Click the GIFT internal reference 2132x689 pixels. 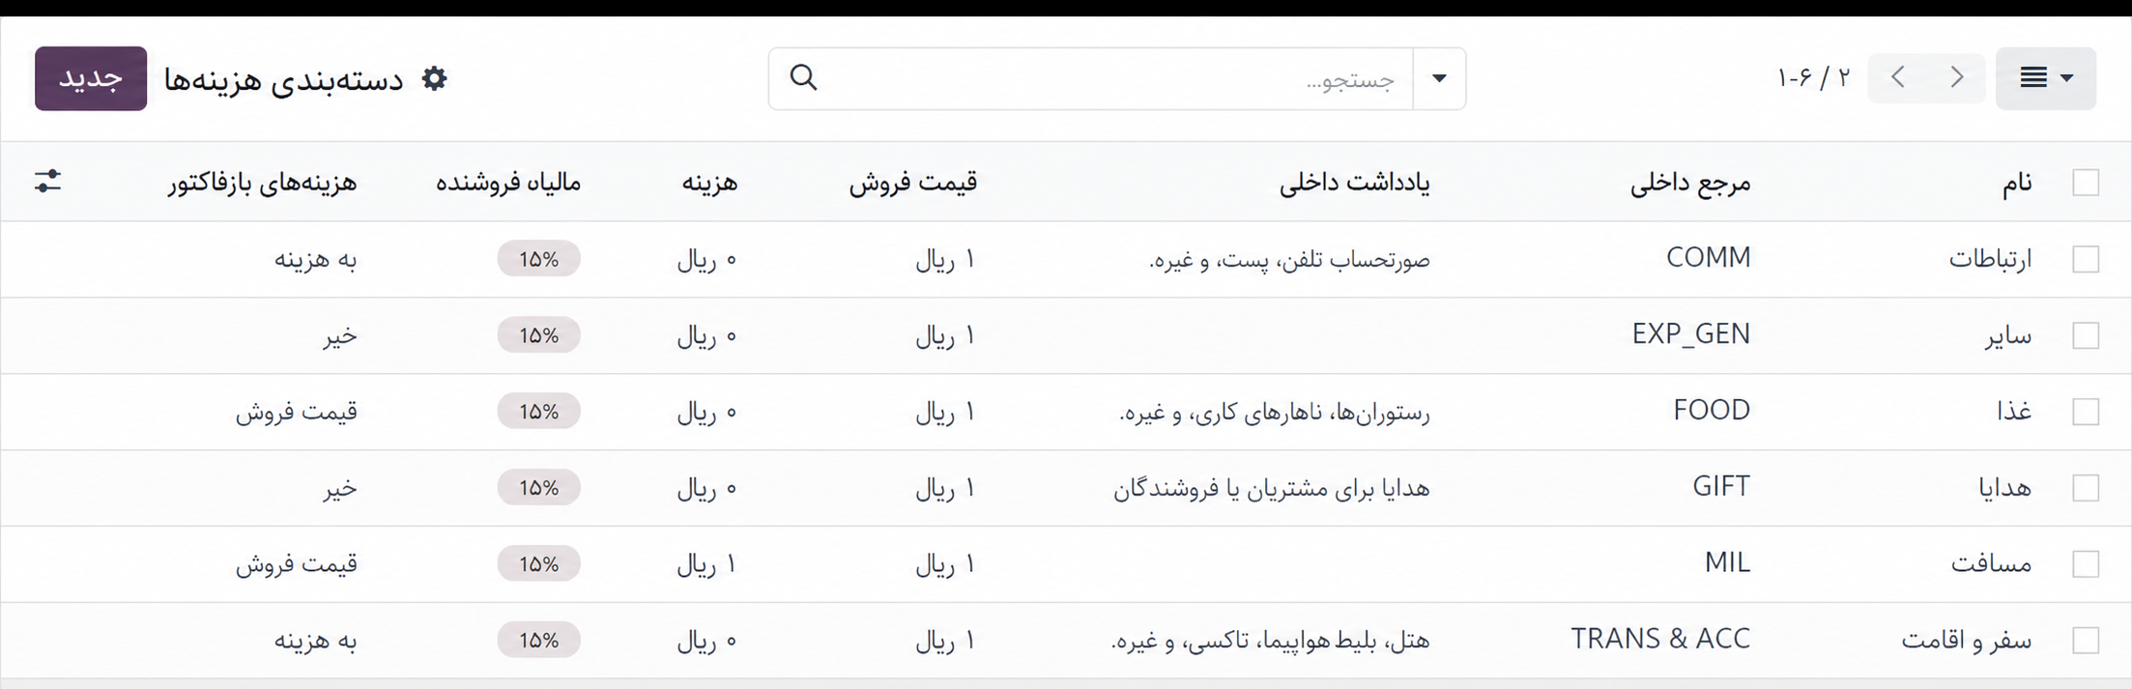1721,487
